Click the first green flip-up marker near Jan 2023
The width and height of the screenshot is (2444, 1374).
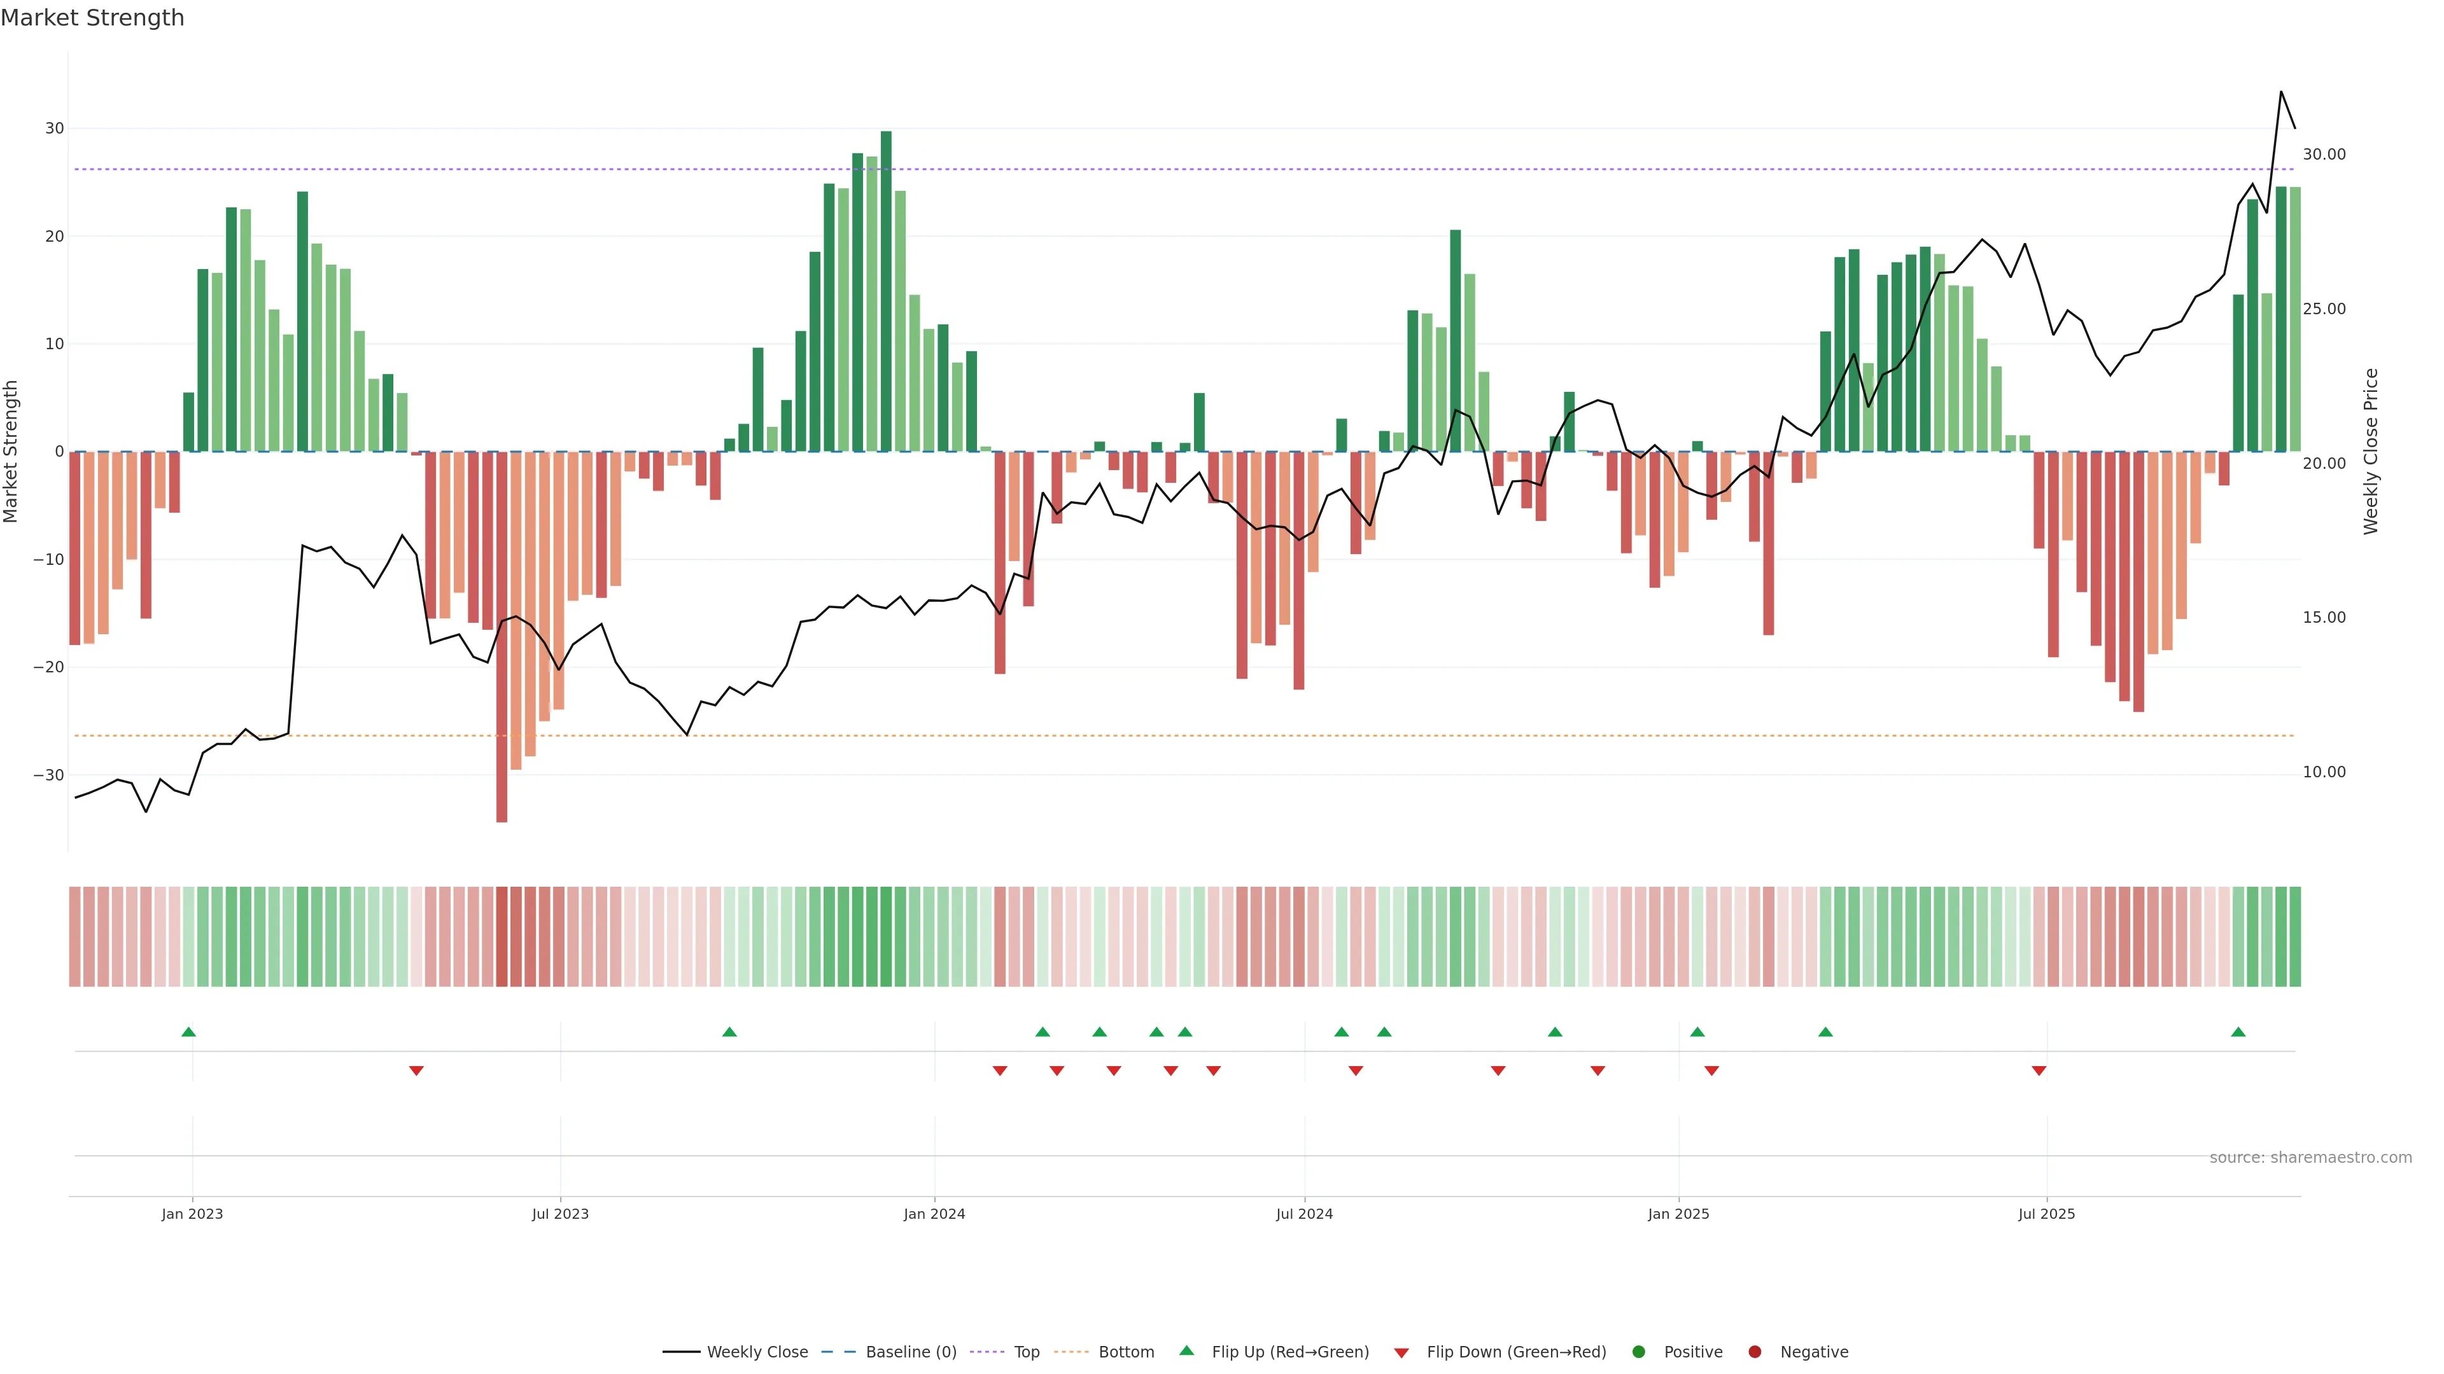click(189, 1032)
